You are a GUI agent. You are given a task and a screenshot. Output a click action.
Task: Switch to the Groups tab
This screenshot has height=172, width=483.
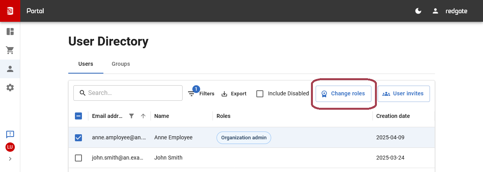[121, 64]
